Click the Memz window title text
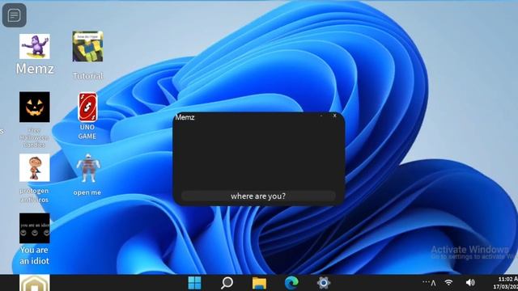Image resolution: width=518 pixels, height=291 pixels. tap(185, 117)
